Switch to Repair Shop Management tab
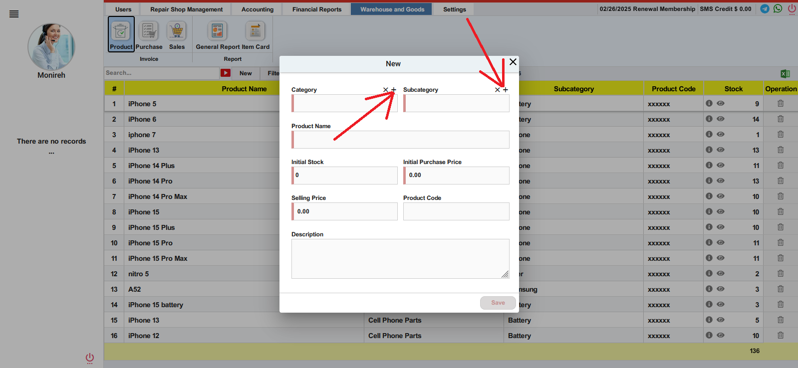 click(187, 9)
